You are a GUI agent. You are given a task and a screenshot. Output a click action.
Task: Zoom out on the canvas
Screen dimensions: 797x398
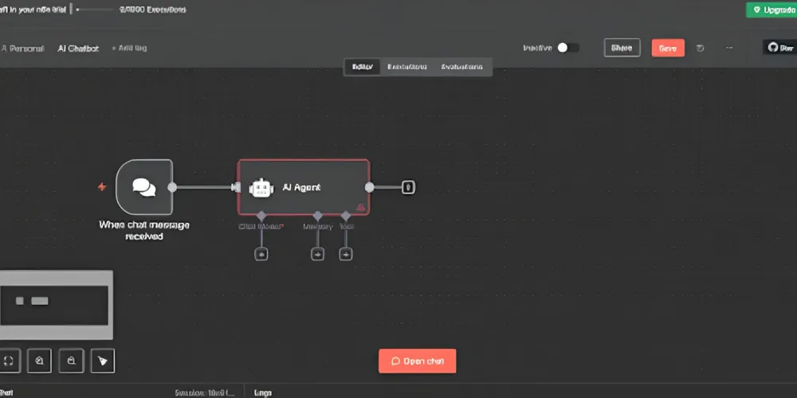tap(71, 361)
